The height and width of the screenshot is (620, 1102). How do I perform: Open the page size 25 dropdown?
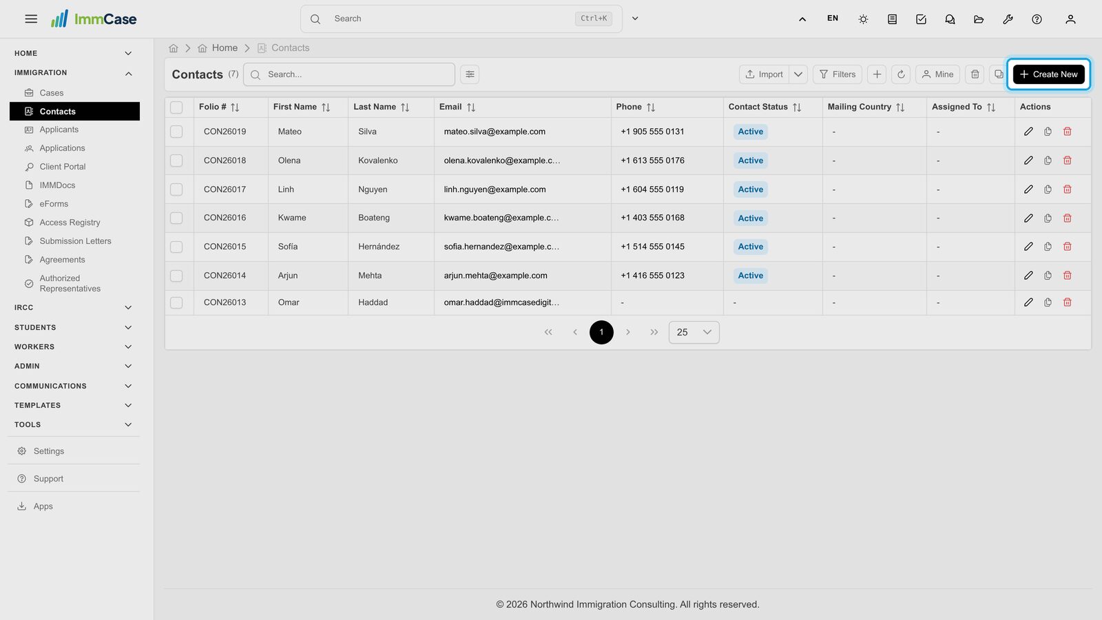coord(694,332)
